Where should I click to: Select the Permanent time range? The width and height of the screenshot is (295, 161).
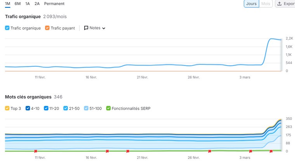point(54,4)
